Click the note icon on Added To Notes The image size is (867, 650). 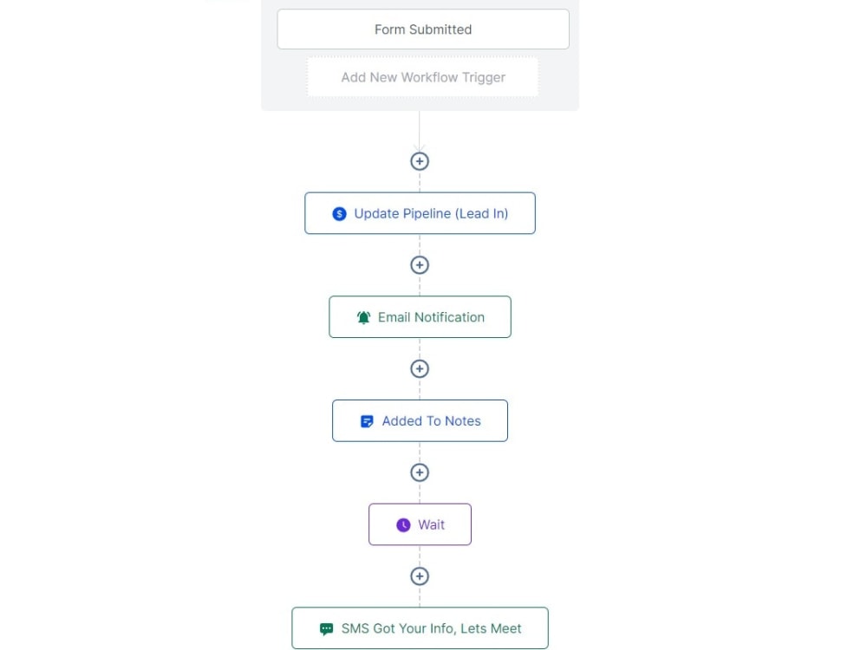(x=367, y=421)
